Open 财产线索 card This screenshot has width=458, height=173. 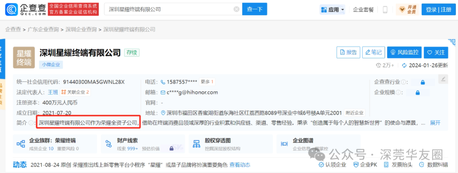pyautogui.click(x=143, y=144)
